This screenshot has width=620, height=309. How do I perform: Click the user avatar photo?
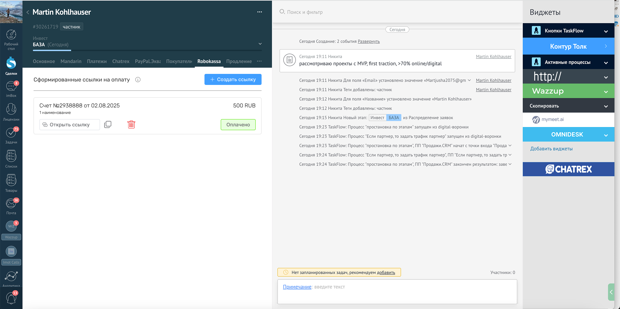click(x=11, y=12)
